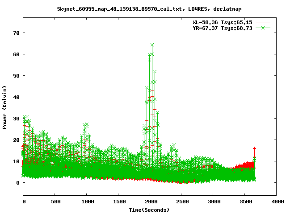Click the y-axis tick label 30
This screenshot has width=286, height=214.
[x=15, y=119]
